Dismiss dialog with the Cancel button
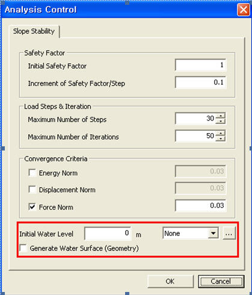The height and width of the screenshot is (295, 252). 221,281
